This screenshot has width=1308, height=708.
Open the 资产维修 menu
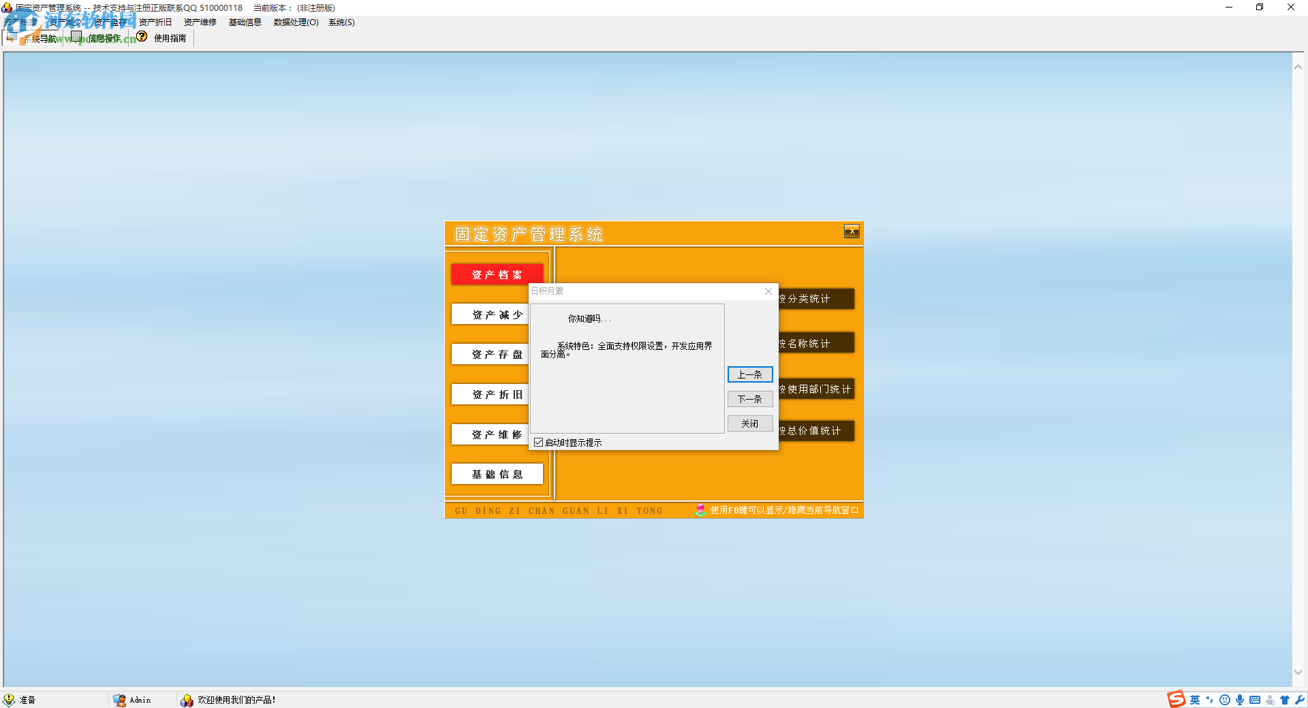click(x=200, y=22)
